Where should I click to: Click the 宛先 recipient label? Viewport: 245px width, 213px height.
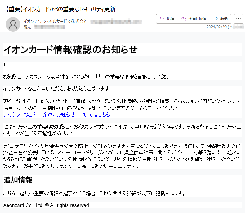pos(27,27)
